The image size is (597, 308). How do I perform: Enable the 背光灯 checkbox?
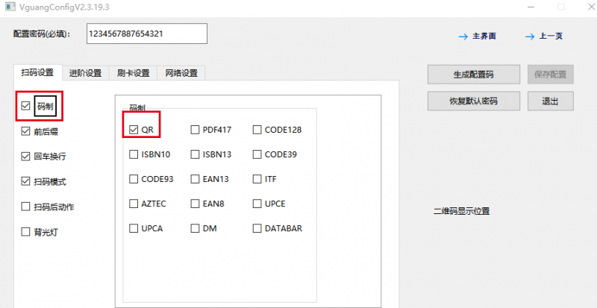click(x=26, y=232)
